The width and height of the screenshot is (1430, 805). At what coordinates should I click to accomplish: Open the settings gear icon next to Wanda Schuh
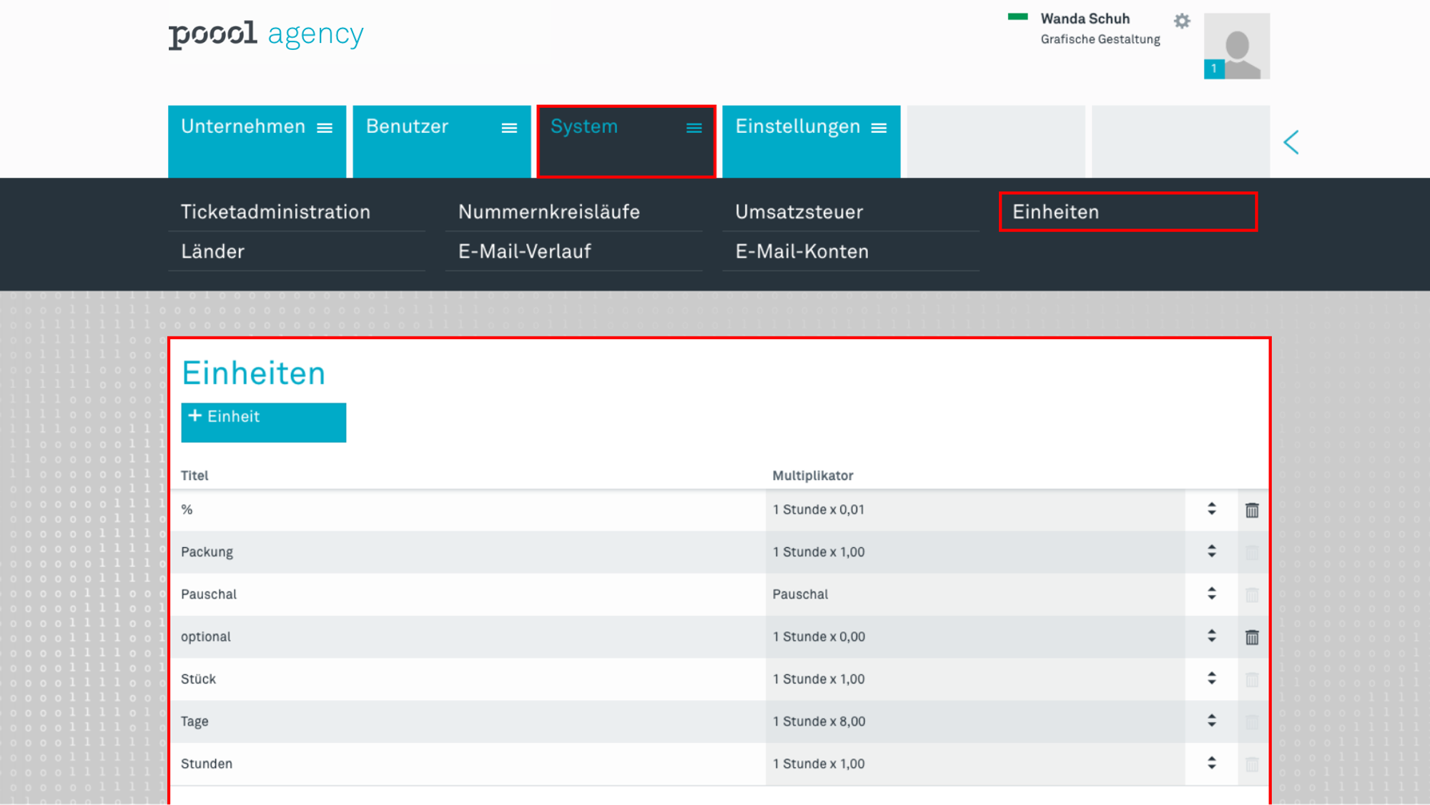pos(1182,21)
